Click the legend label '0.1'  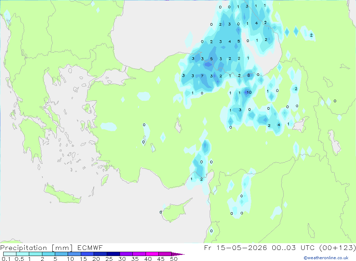[x=6, y=259]
